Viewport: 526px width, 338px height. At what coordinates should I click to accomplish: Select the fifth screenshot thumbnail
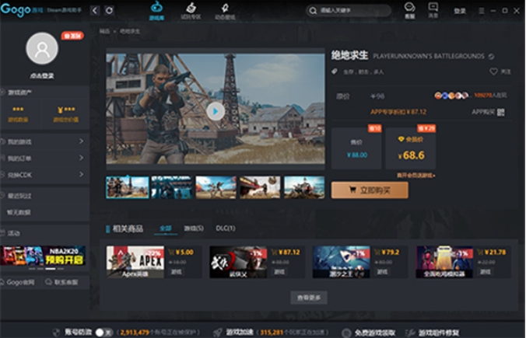coord(304,187)
